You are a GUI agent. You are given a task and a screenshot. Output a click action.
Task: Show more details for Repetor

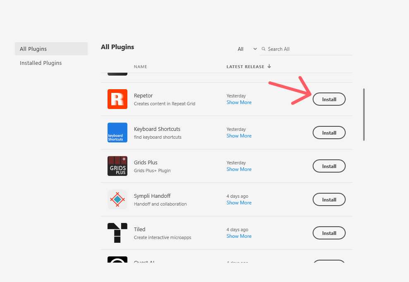coord(239,102)
